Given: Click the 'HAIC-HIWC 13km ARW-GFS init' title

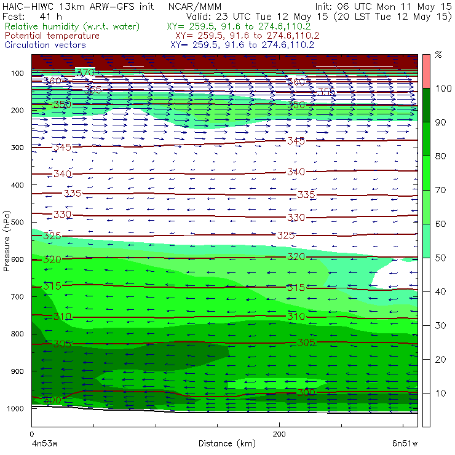Looking at the screenshot, I should [78, 7].
